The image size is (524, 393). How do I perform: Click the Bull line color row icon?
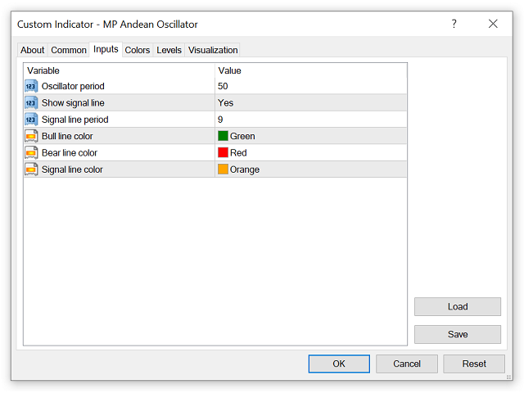click(x=31, y=136)
